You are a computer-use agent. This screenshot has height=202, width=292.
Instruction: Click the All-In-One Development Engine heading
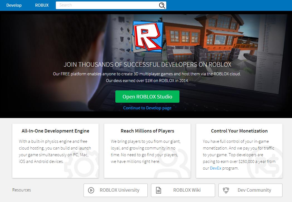(x=55, y=131)
